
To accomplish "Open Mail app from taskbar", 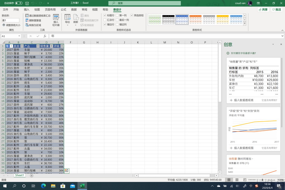I will pos(73,186).
